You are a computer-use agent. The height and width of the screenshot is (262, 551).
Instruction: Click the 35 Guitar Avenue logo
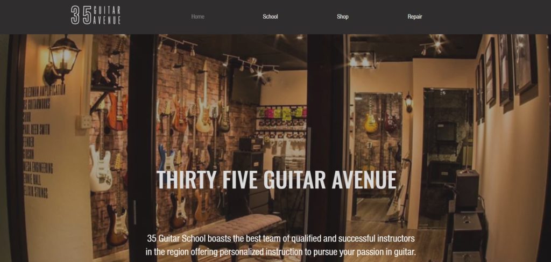click(96, 15)
